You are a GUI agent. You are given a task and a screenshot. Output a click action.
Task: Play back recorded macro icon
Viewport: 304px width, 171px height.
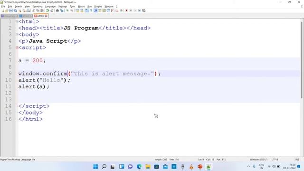pos(135,10)
